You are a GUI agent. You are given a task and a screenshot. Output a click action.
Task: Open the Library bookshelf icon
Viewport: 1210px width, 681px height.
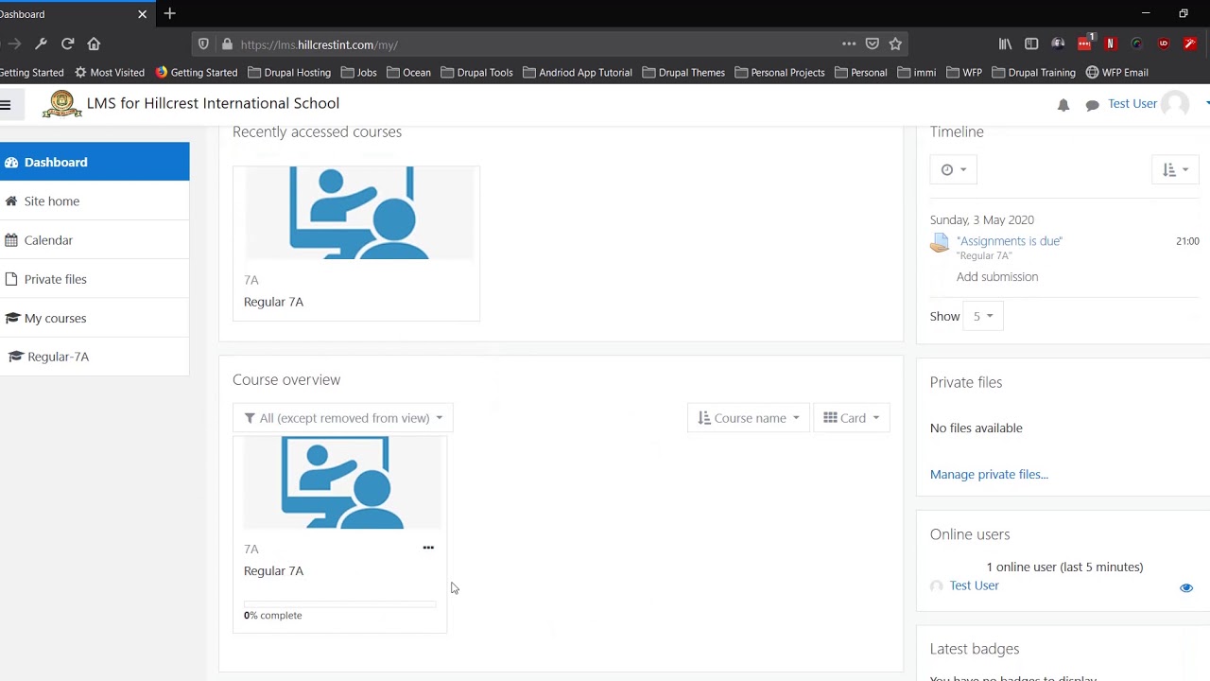[x=1006, y=44]
